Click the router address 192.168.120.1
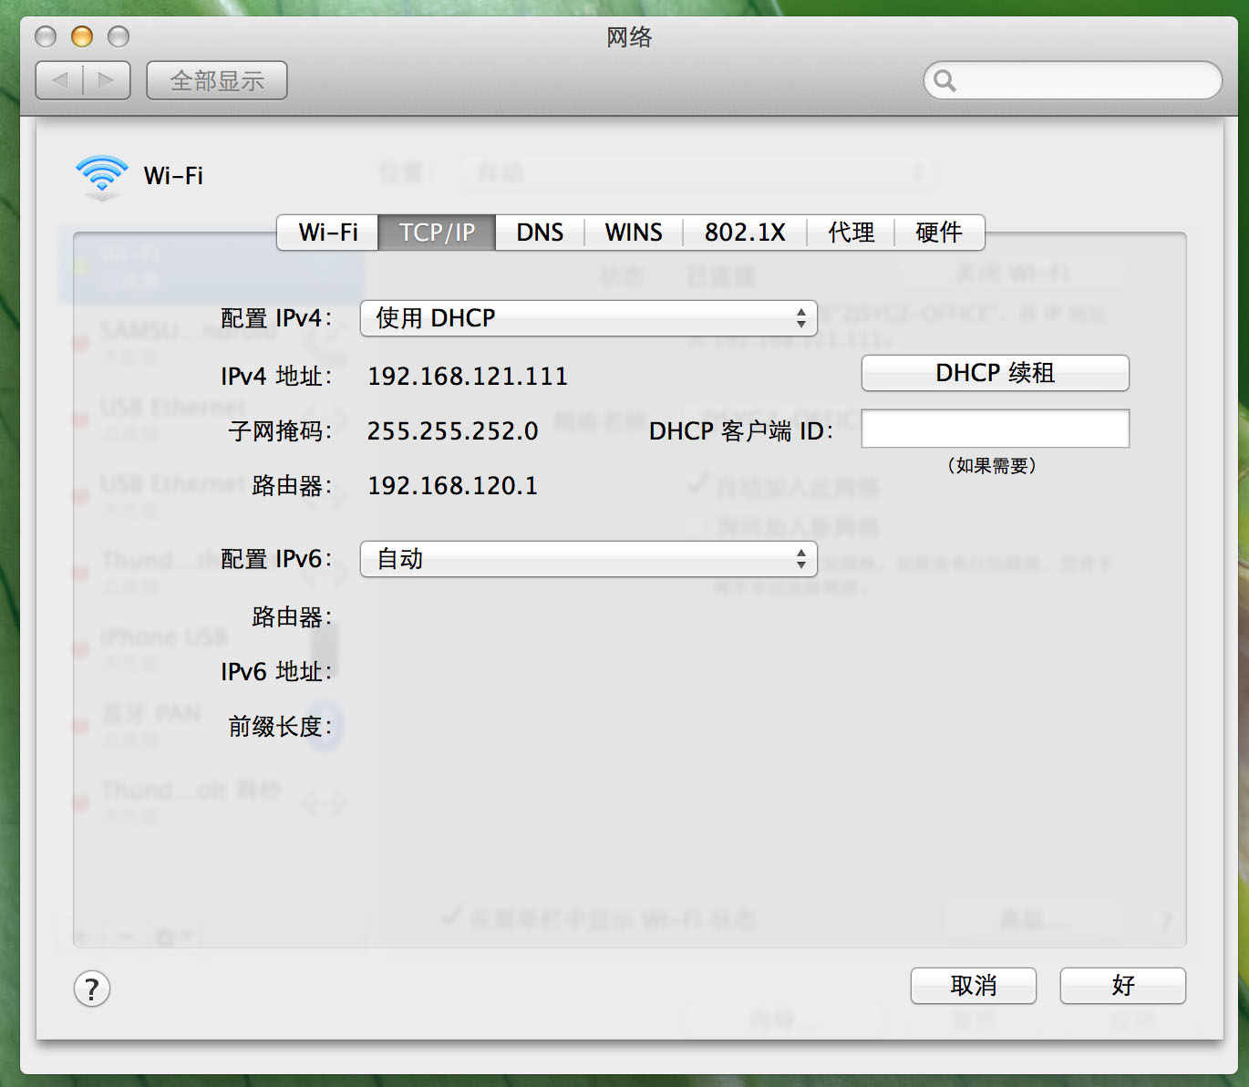Screen dimensions: 1249x1087 [453, 486]
